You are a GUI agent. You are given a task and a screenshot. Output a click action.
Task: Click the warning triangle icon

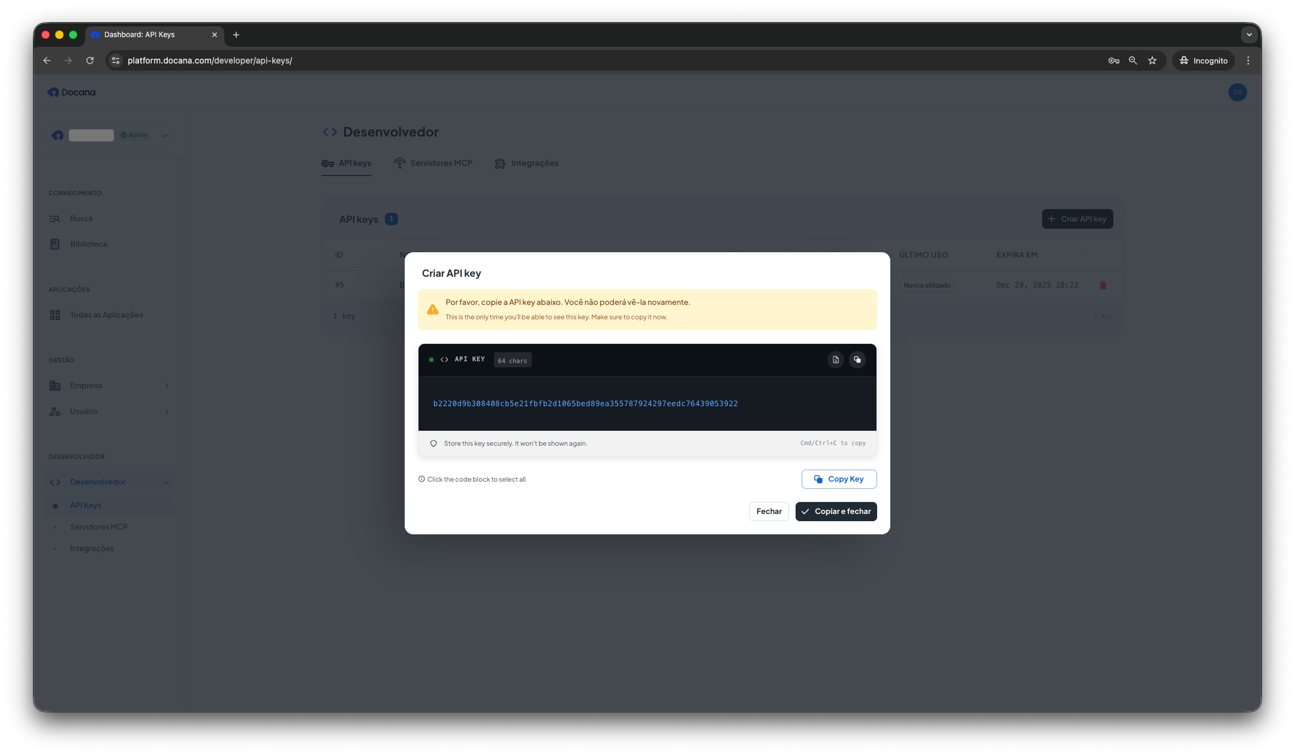pos(432,310)
